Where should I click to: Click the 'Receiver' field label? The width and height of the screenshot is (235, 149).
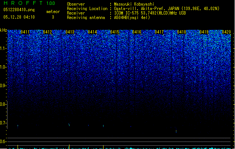click(76, 13)
